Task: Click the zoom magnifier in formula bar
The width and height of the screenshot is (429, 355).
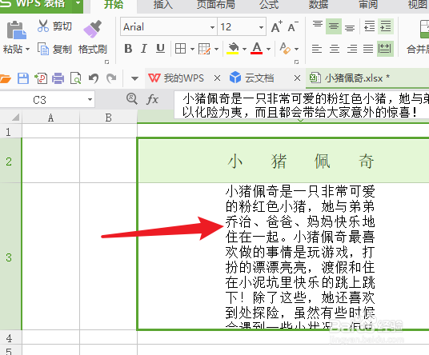Action: point(132,98)
